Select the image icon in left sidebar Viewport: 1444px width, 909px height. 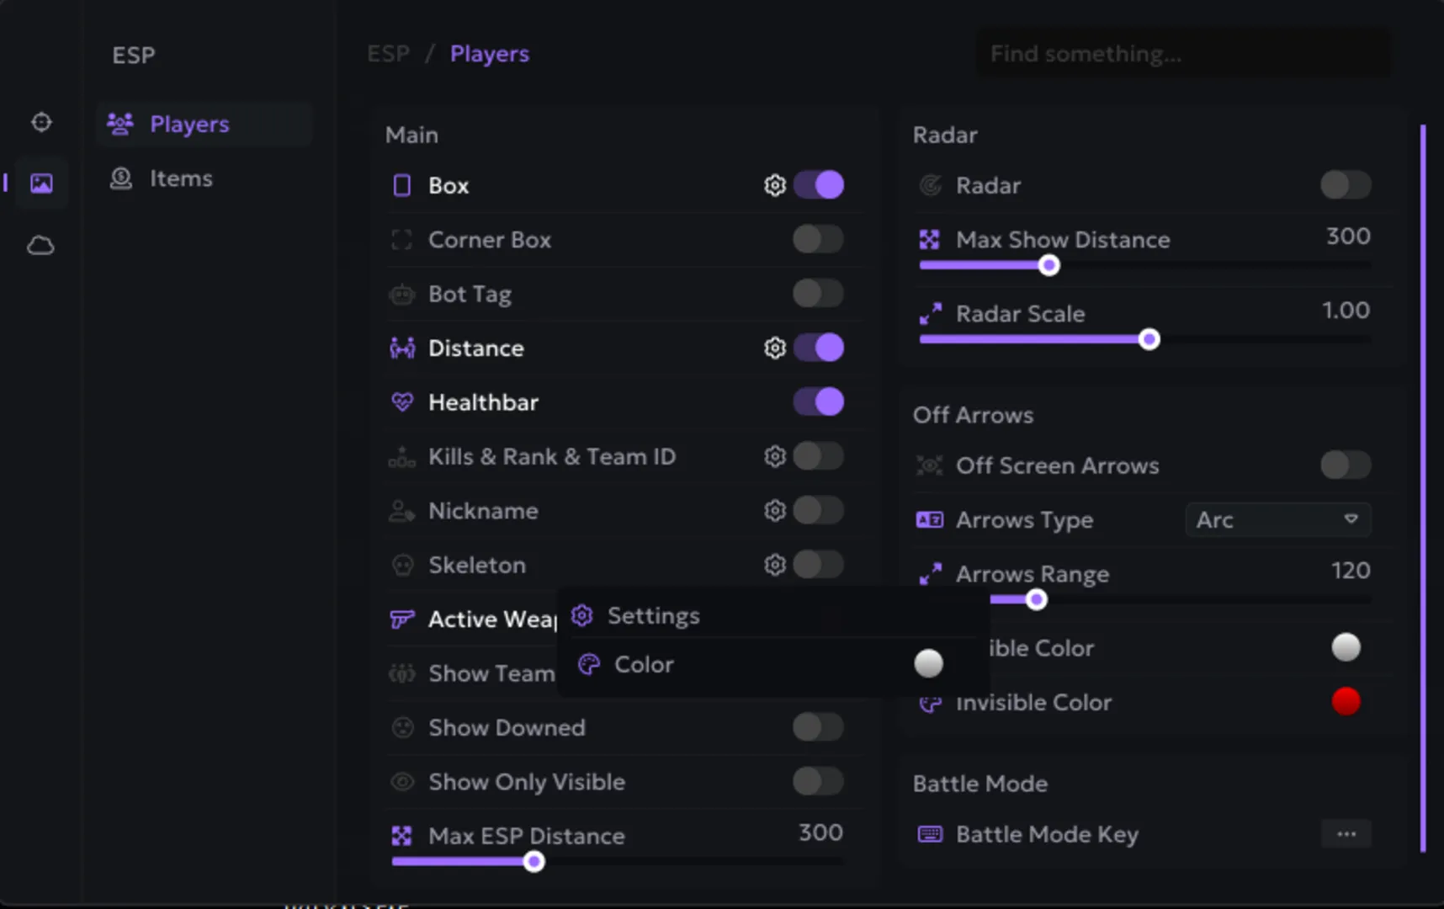click(41, 183)
